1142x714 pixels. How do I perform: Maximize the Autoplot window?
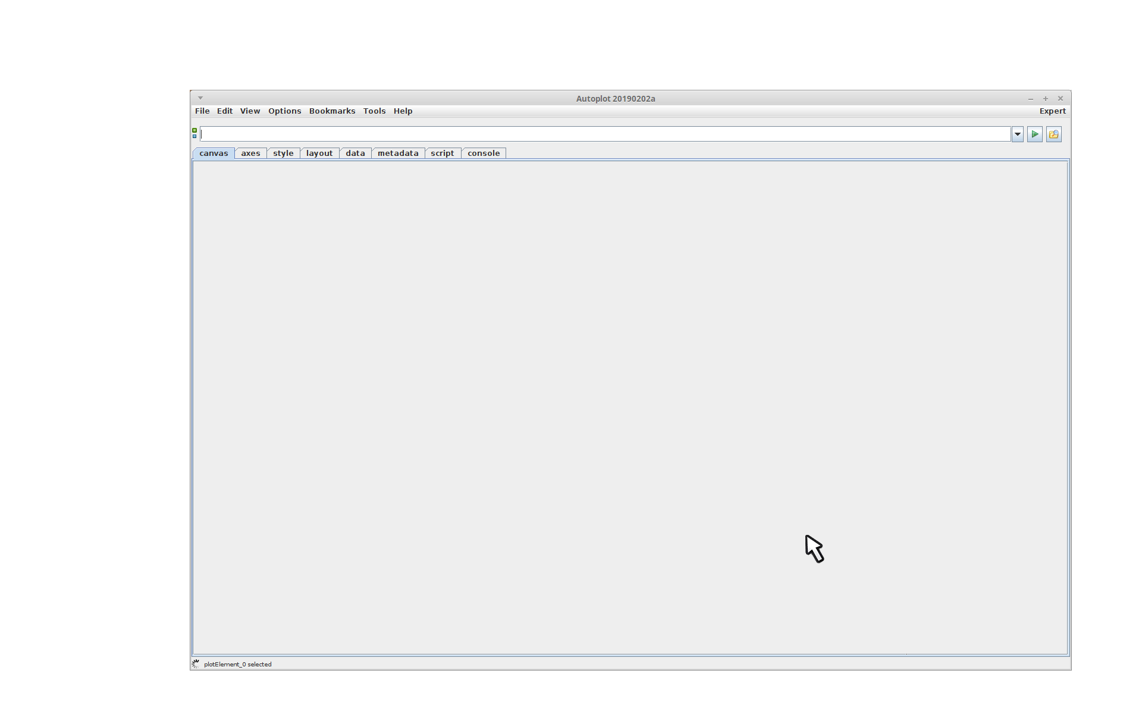[1046, 99]
